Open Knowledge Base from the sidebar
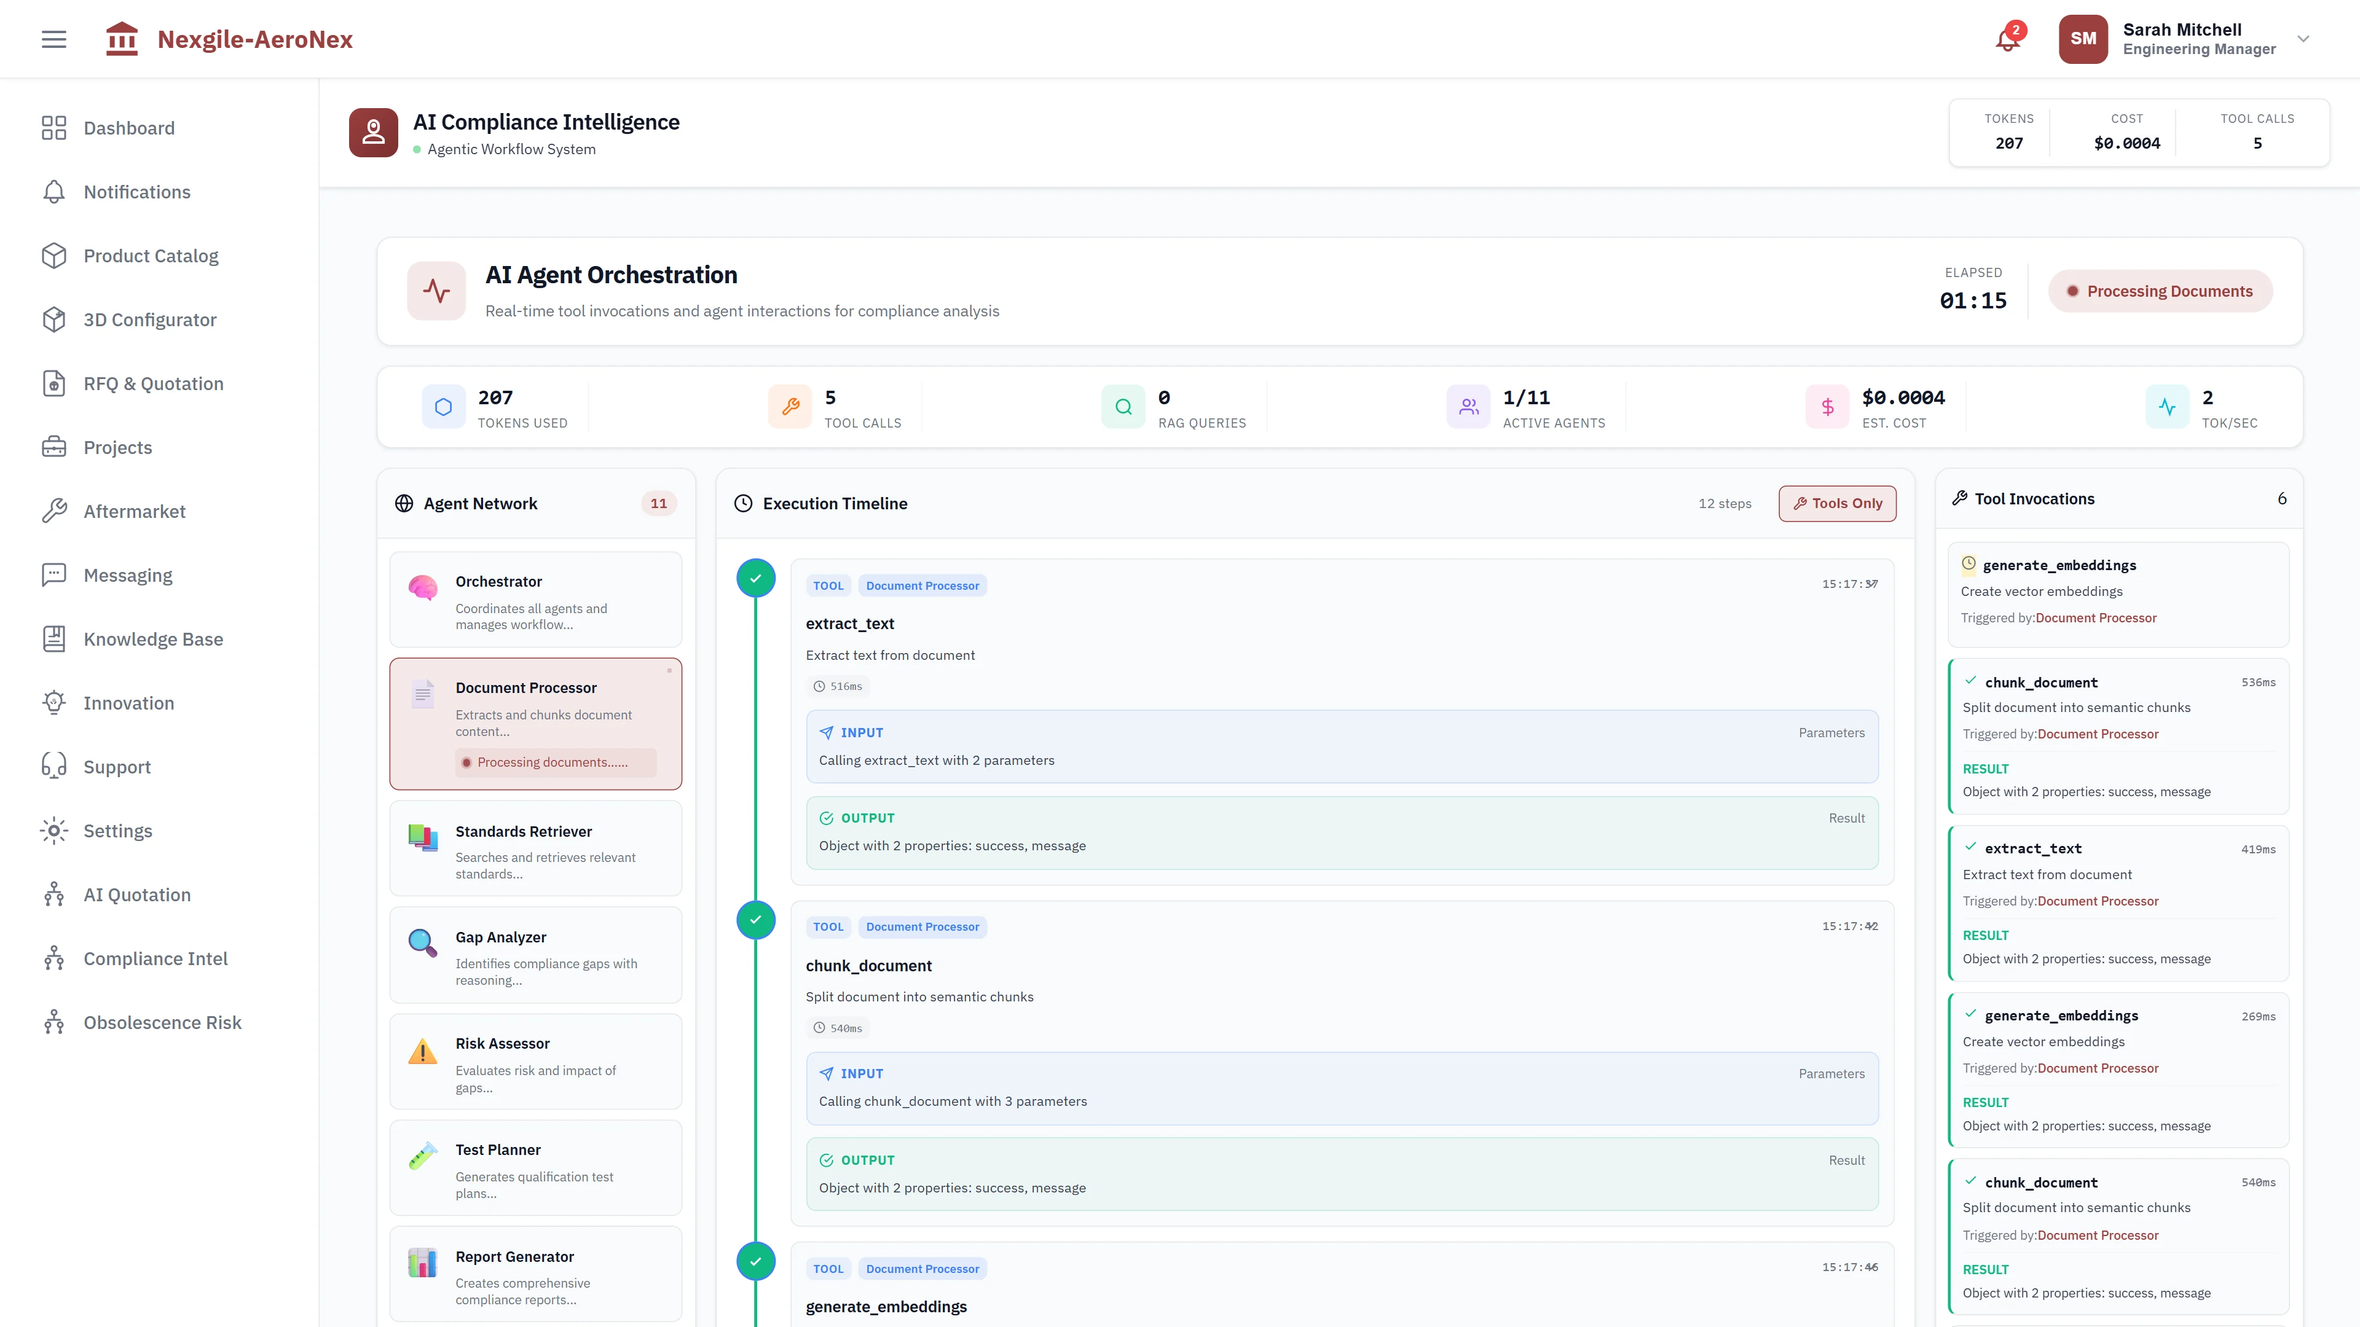 (x=152, y=638)
